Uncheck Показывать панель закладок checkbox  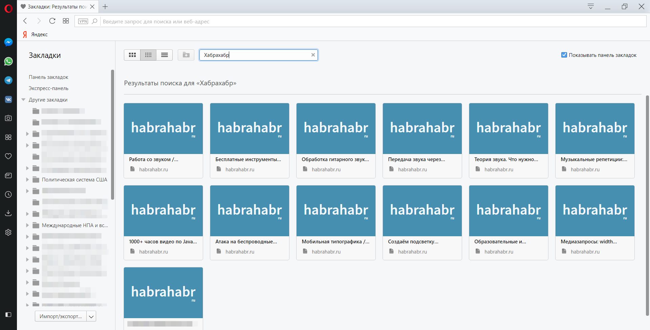coord(564,55)
